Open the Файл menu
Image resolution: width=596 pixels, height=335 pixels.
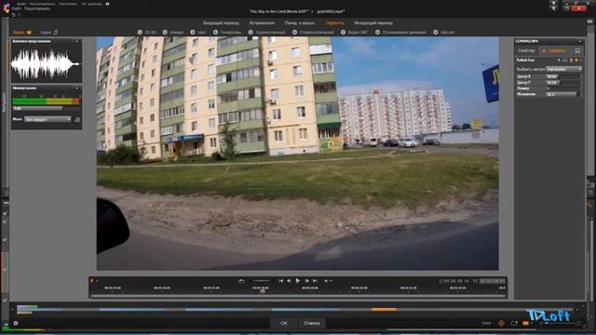coord(17,8)
